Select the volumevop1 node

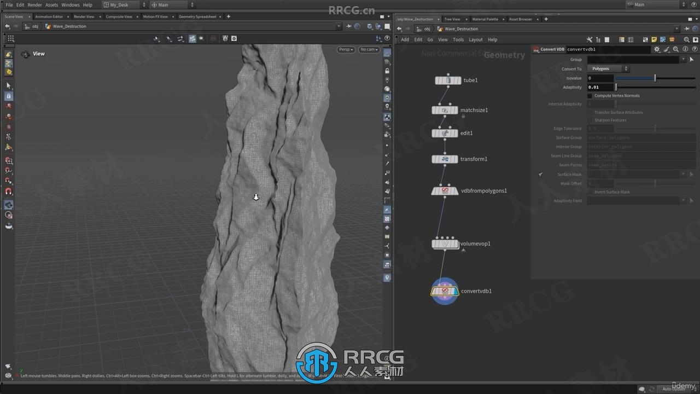pyautogui.click(x=445, y=244)
